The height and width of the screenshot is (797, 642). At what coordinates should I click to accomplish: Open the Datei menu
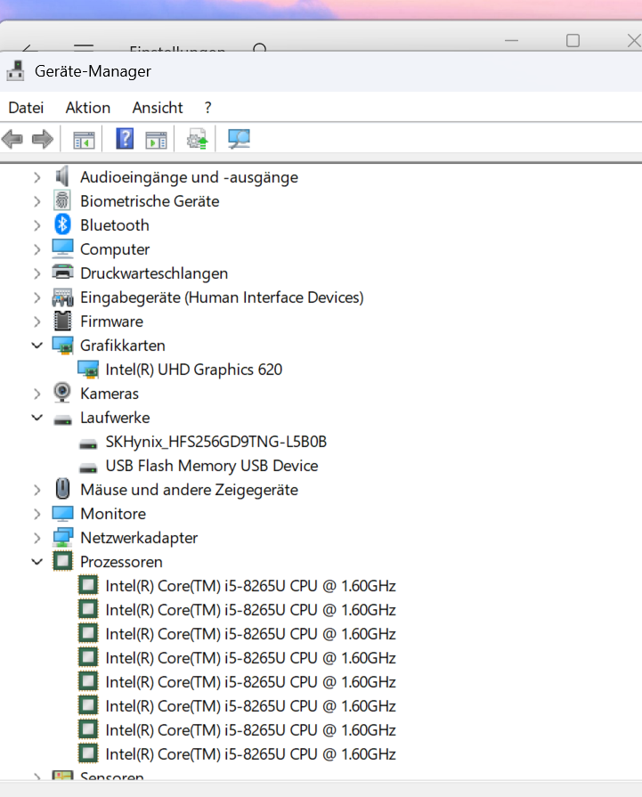coord(26,108)
